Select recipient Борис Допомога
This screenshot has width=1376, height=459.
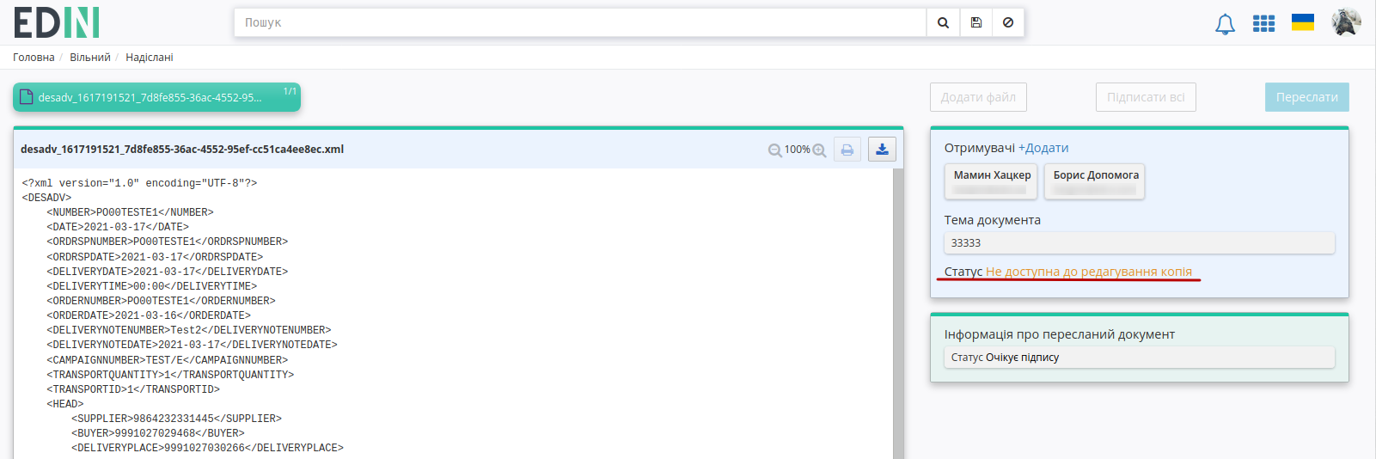(1095, 181)
